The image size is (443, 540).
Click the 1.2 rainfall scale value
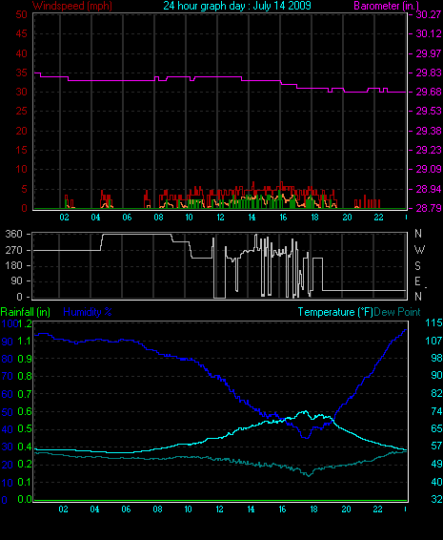click(x=25, y=323)
